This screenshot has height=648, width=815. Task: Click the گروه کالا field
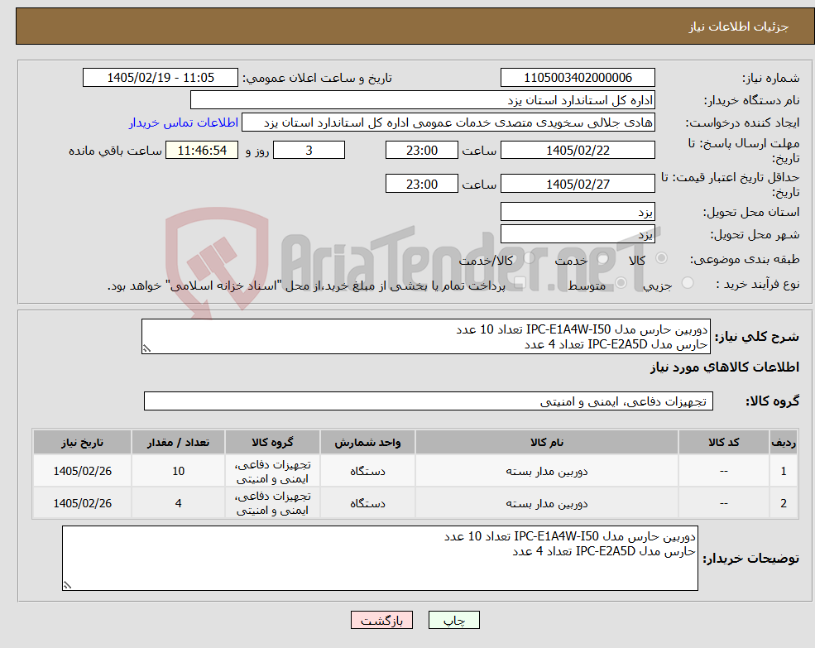point(429,401)
